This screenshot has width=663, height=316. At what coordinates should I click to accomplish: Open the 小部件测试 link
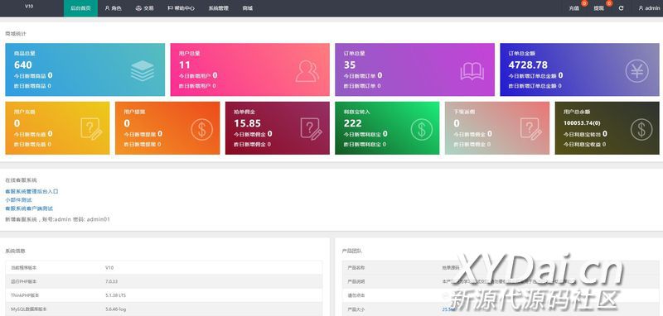pos(18,199)
